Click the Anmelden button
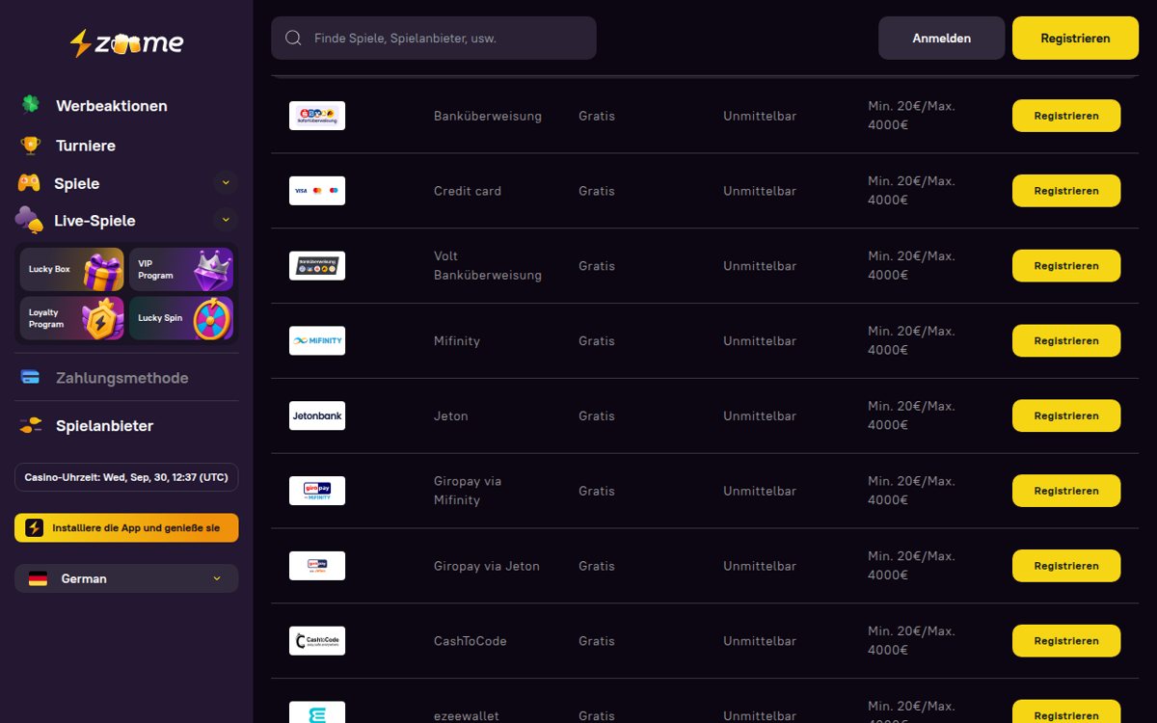Image resolution: width=1157 pixels, height=723 pixels. coord(941,39)
